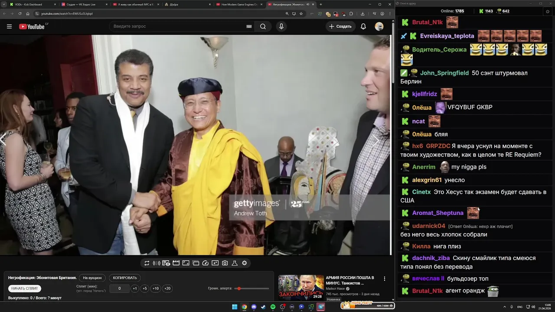
Task: Click the YouTube search magnifier button
Action: pos(263,26)
